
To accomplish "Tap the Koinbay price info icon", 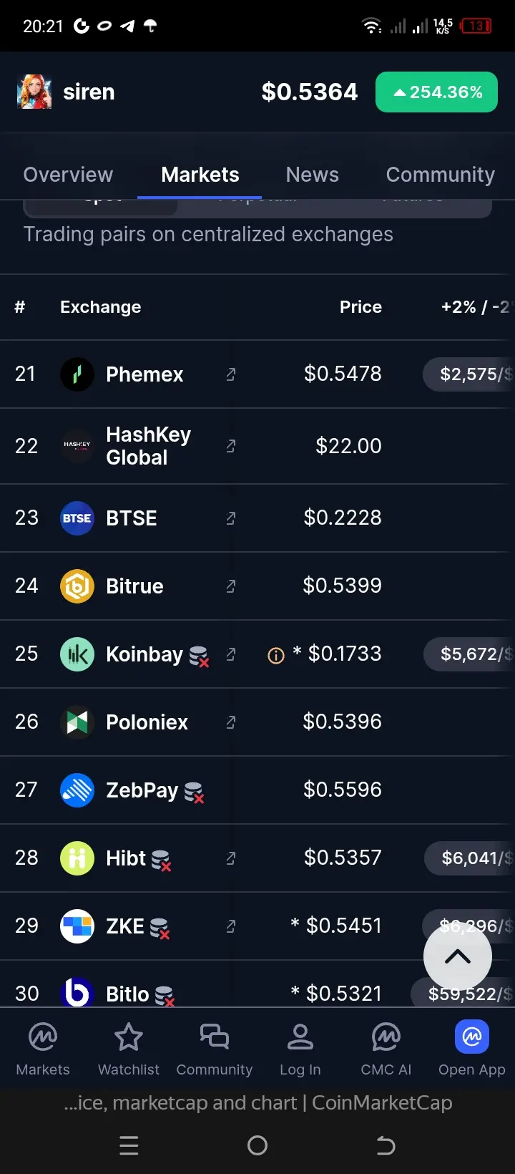I will coord(275,655).
